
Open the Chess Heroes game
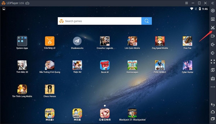50,89
